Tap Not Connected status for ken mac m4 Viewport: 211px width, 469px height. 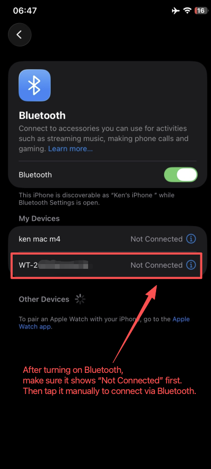(x=157, y=239)
